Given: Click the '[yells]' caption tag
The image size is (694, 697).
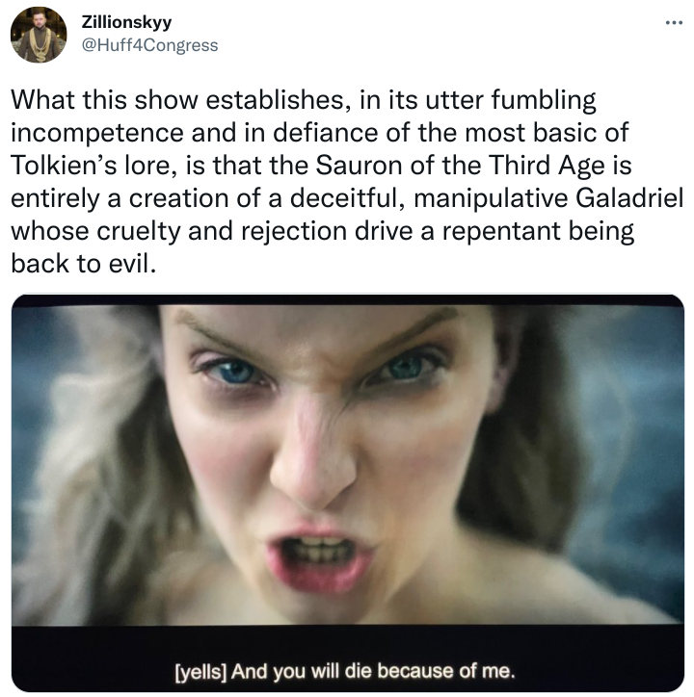Looking at the screenshot, I should coord(200,671).
